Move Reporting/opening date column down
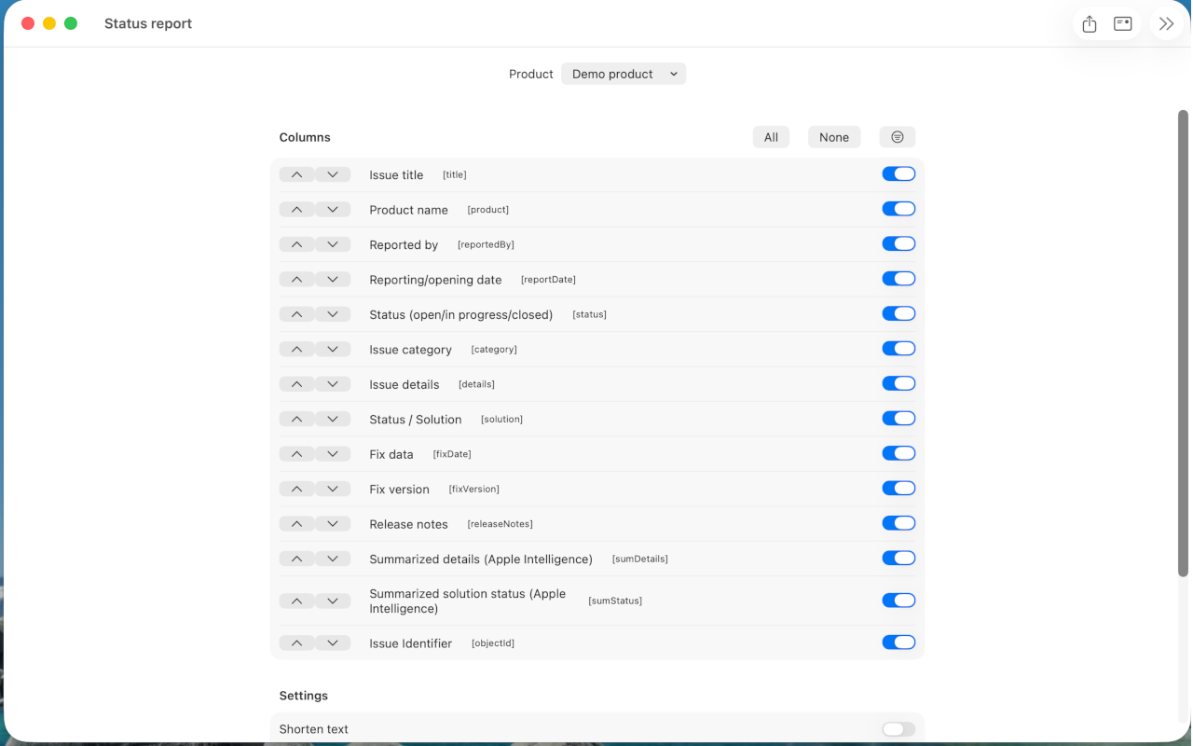The image size is (1193, 746). point(333,279)
